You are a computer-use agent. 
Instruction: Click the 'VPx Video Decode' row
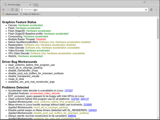47,53
